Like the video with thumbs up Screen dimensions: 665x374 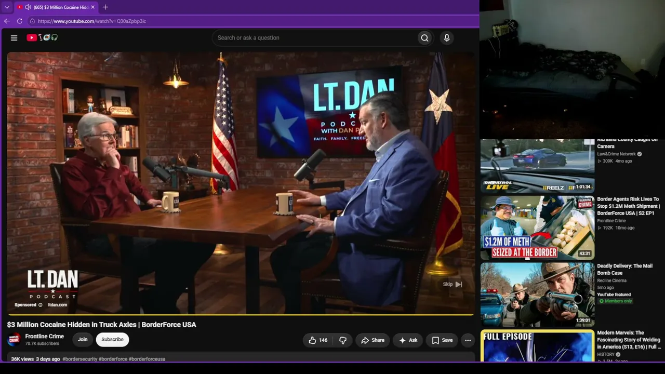[318, 340]
